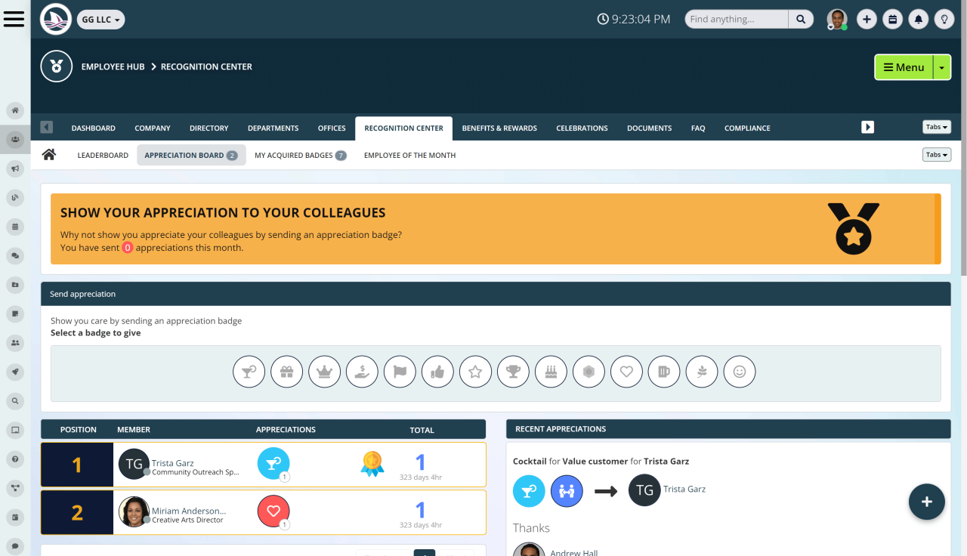Select the smiley face appreciation badge
This screenshot has height=556, width=967.
[740, 371]
